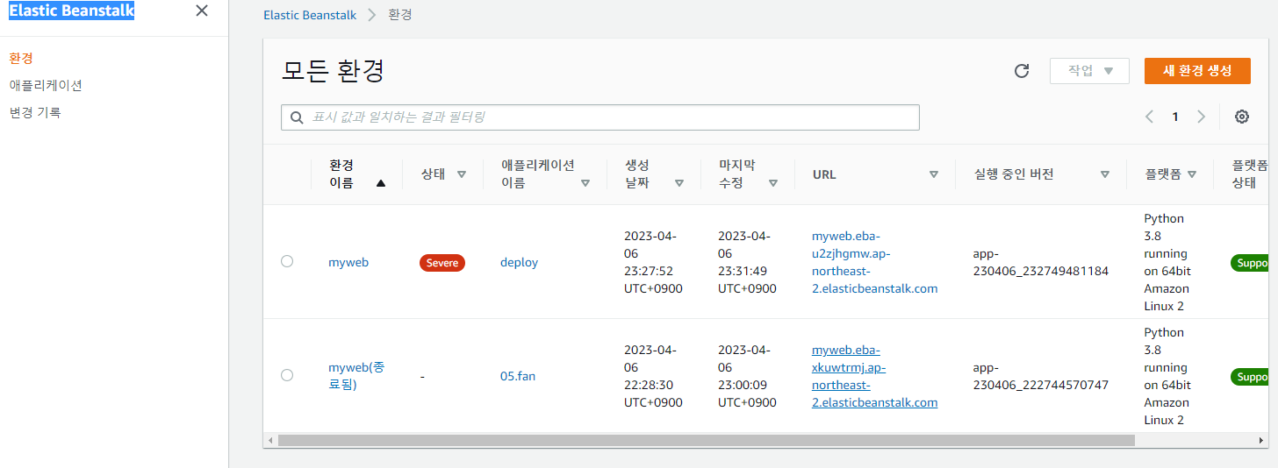Open 애플리케이션 in the sidebar

pos(46,85)
